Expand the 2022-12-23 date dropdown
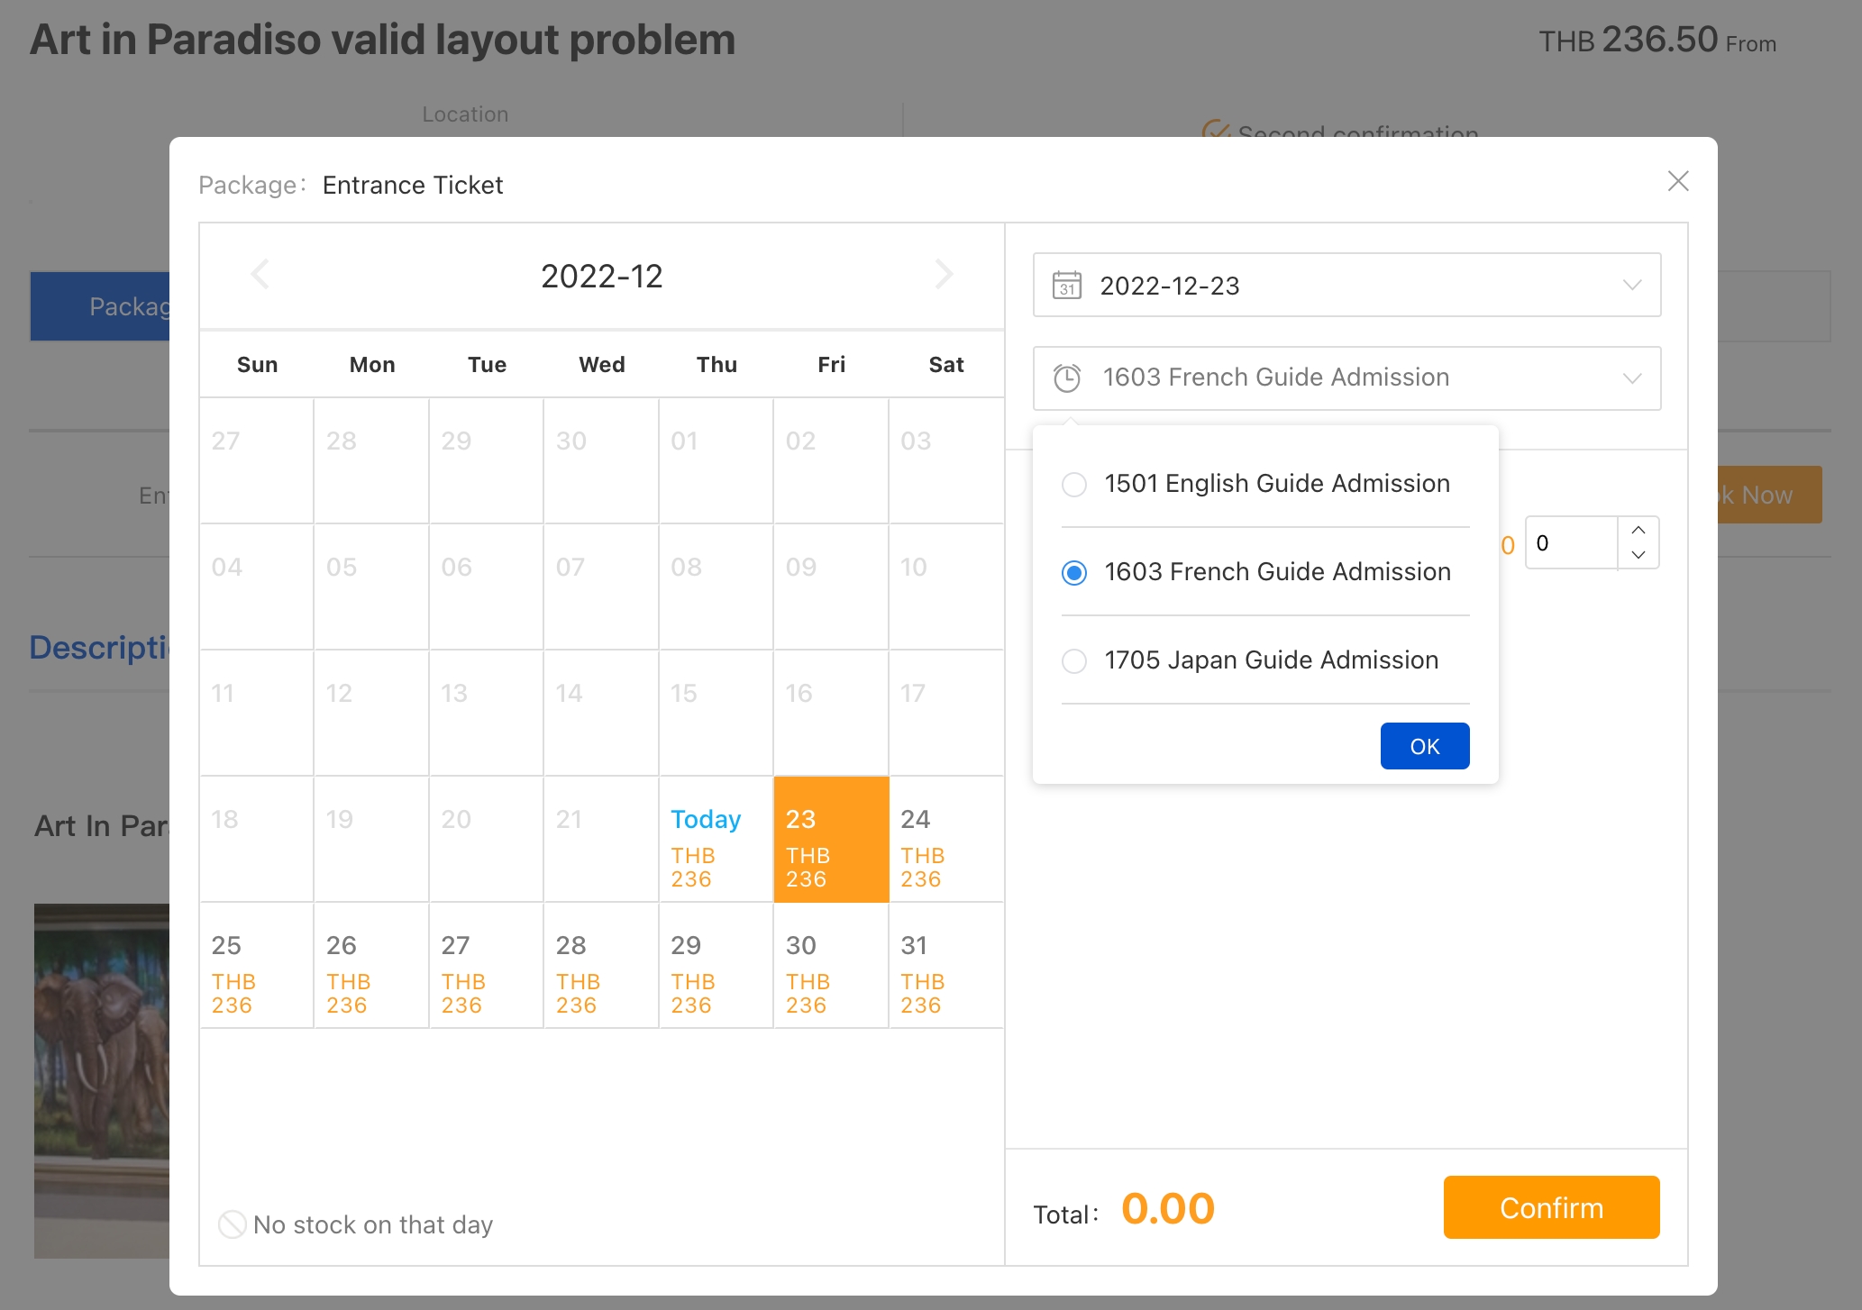 pyautogui.click(x=1631, y=286)
